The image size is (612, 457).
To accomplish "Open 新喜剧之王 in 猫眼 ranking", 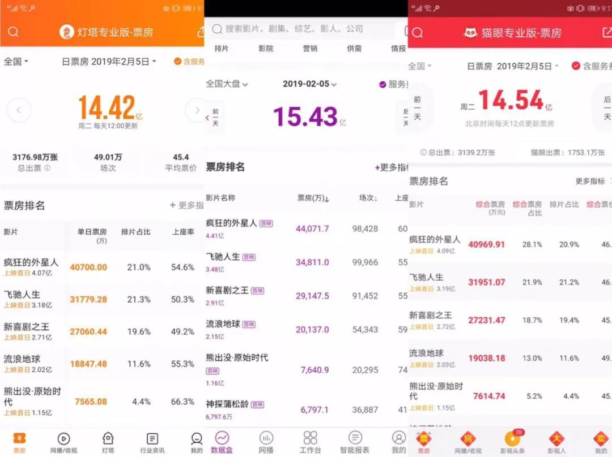I will point(510,320).
